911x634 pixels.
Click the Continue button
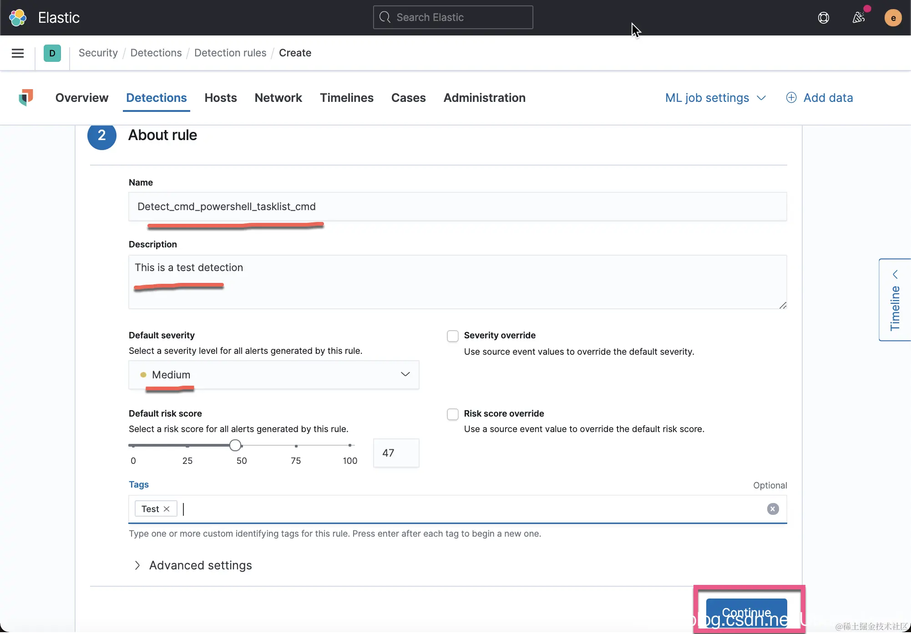point(745,612)
